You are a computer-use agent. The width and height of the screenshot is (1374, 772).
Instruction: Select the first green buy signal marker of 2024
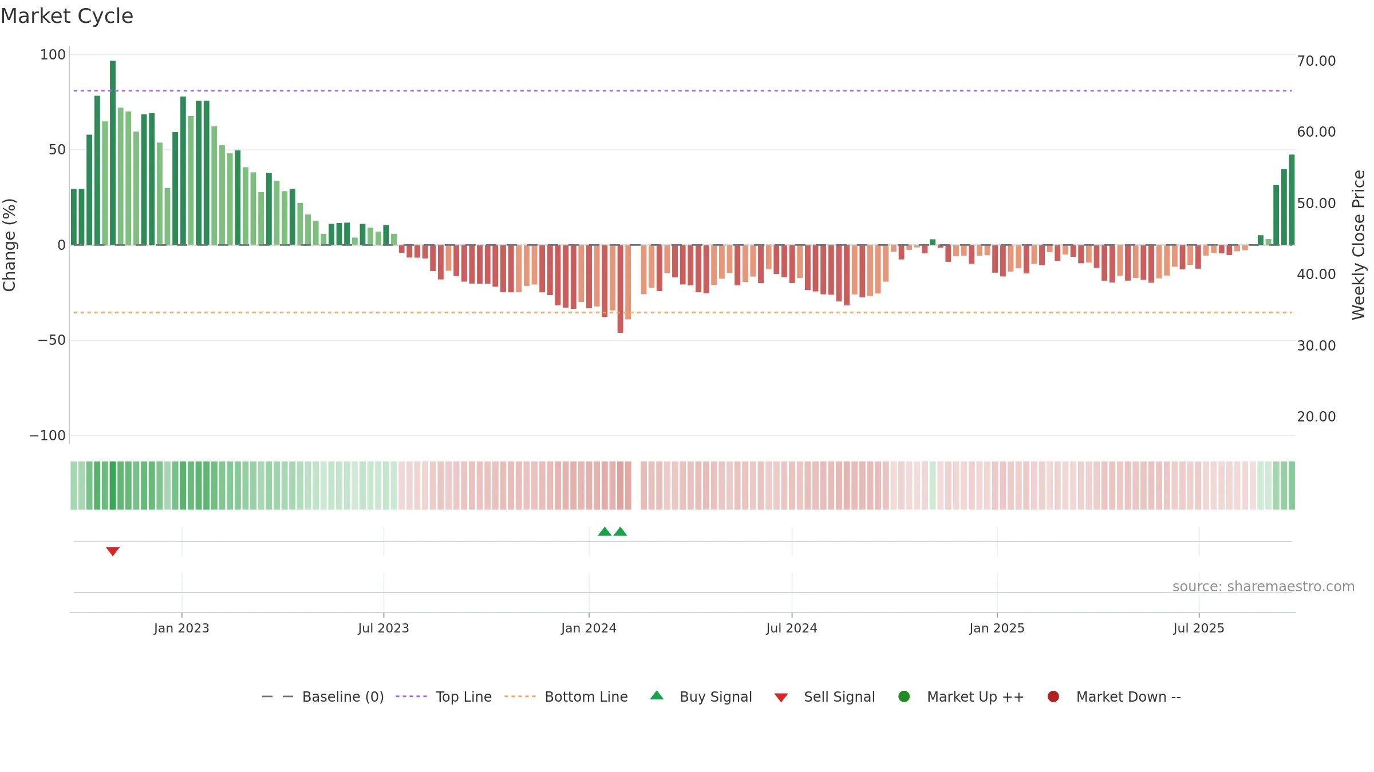(x=605, y=531)
